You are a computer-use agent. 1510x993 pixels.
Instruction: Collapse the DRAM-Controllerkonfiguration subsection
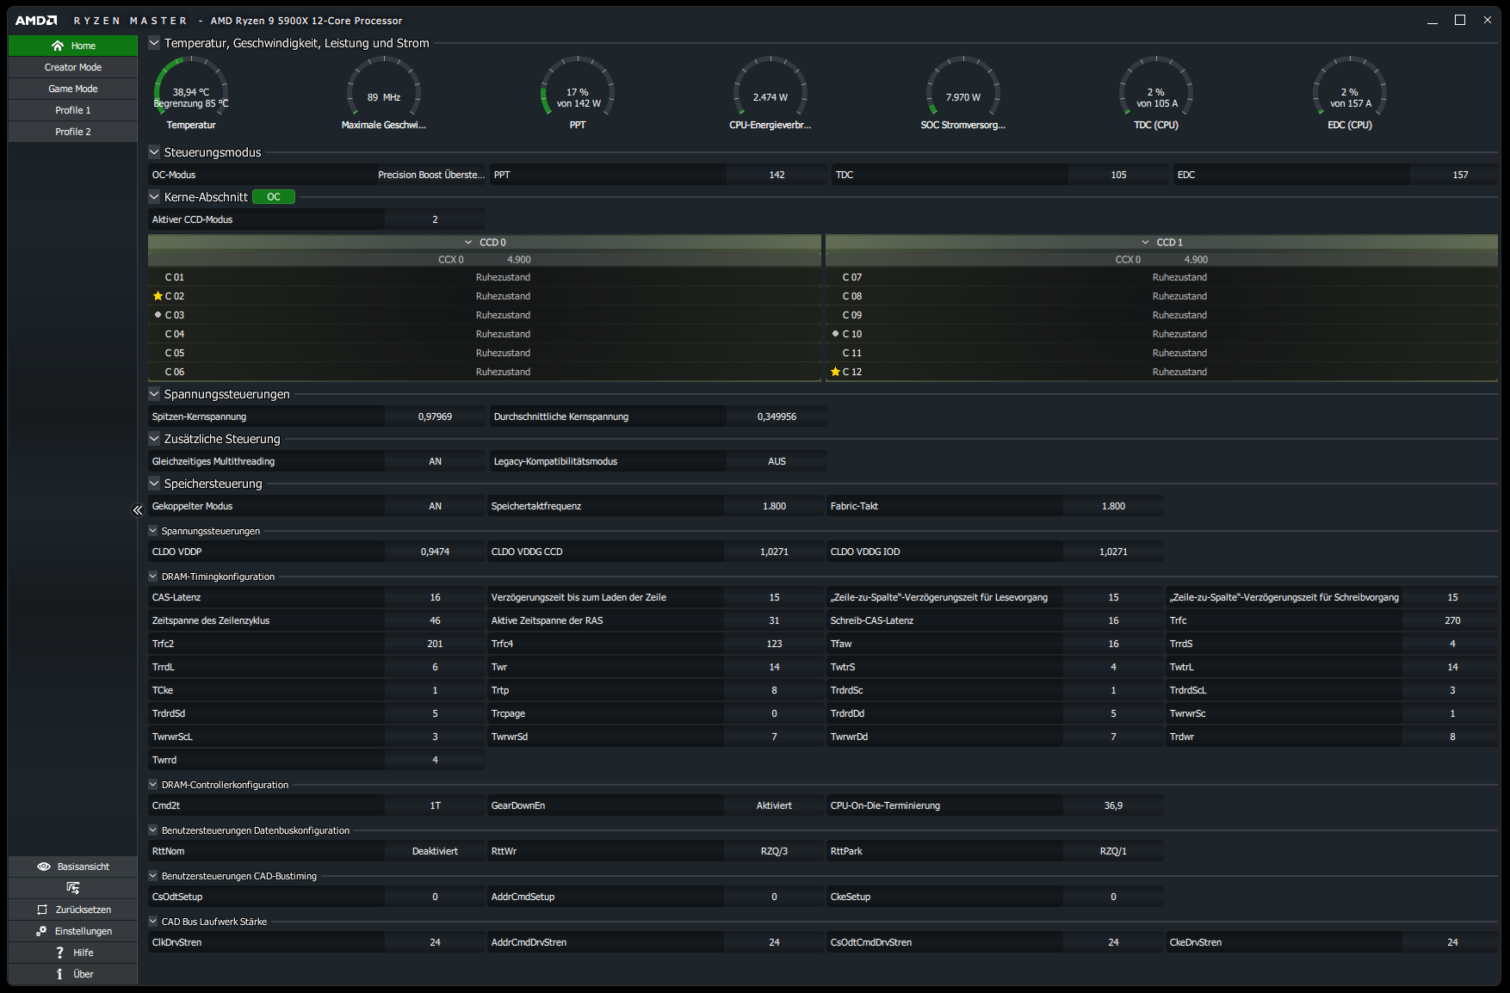(153, 785)
